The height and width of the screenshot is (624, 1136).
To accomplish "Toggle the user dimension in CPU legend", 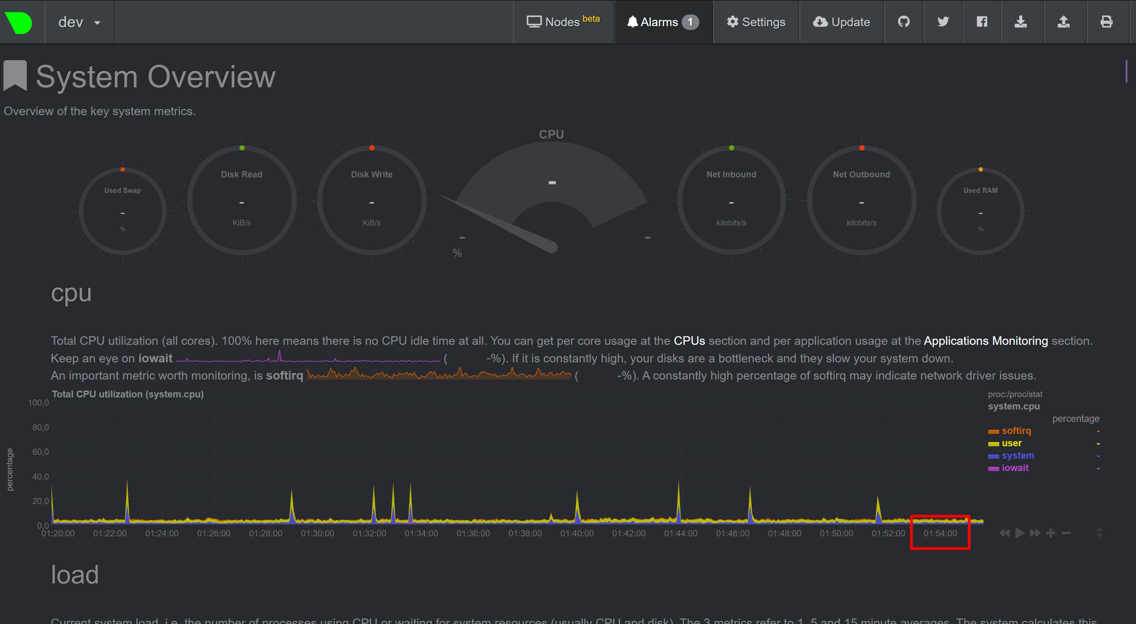I will [x=1011, y=443].
